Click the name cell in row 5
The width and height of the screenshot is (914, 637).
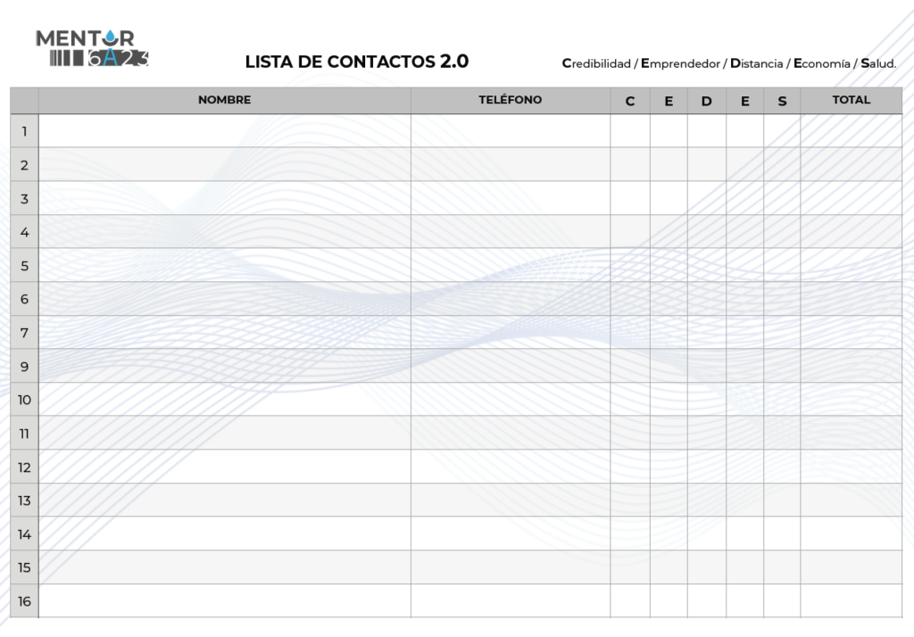click(224, 265)
